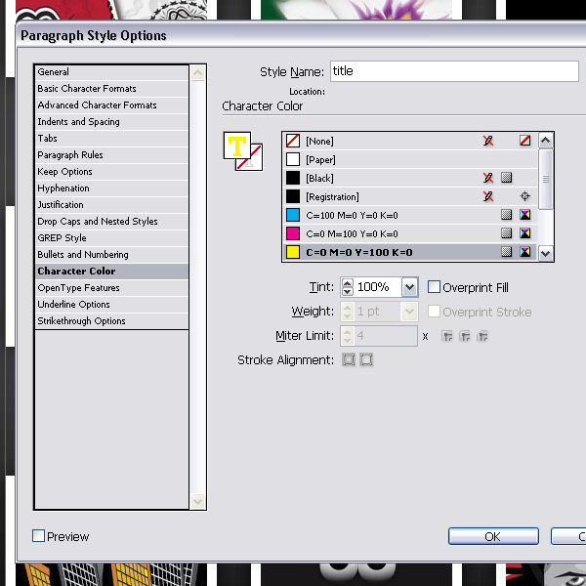
Task: Click the registration target icon
Action: [x=525, y=196]
